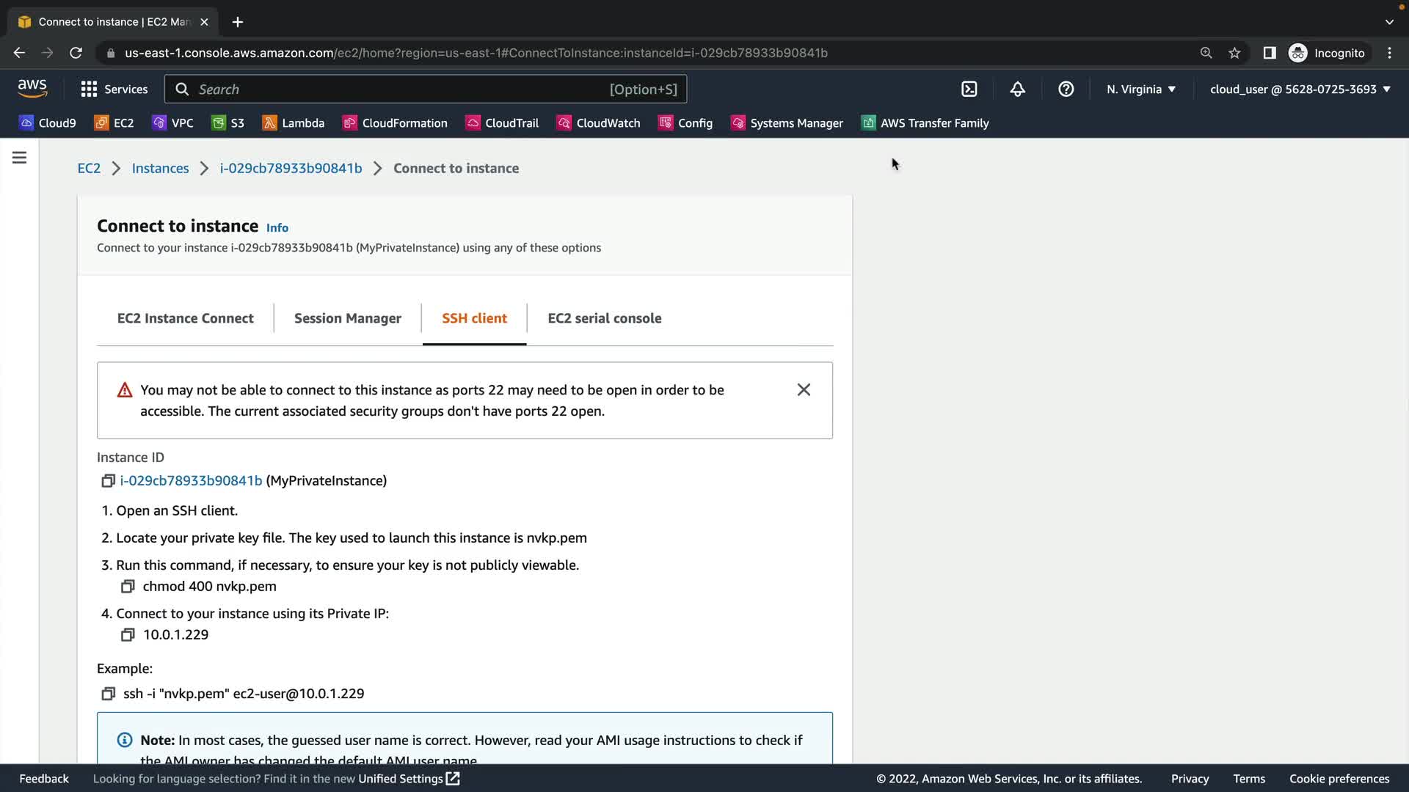Copy the private IP 10.0.1.229

coord(128,635)
